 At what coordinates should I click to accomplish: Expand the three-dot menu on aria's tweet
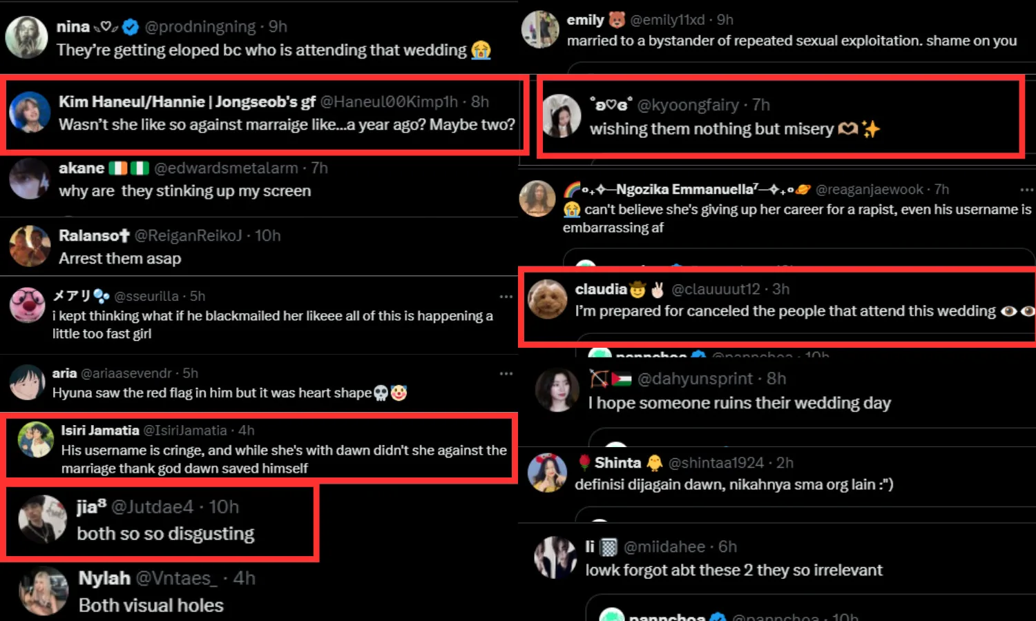coord(506,373)
